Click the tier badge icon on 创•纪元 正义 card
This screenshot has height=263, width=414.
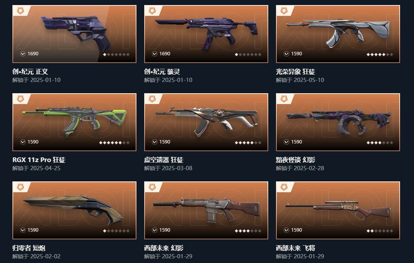click(x=20, y=11)
